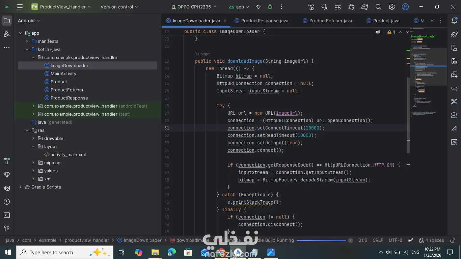
Task: Toggle the Project tool window folder button
Action: tap(6, 21)
